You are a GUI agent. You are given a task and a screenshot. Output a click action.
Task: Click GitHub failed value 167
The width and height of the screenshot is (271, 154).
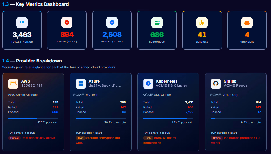click(x=258, y=107)
